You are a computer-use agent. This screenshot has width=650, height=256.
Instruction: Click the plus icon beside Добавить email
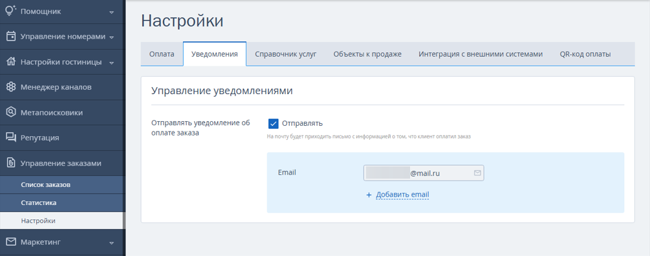369,195
